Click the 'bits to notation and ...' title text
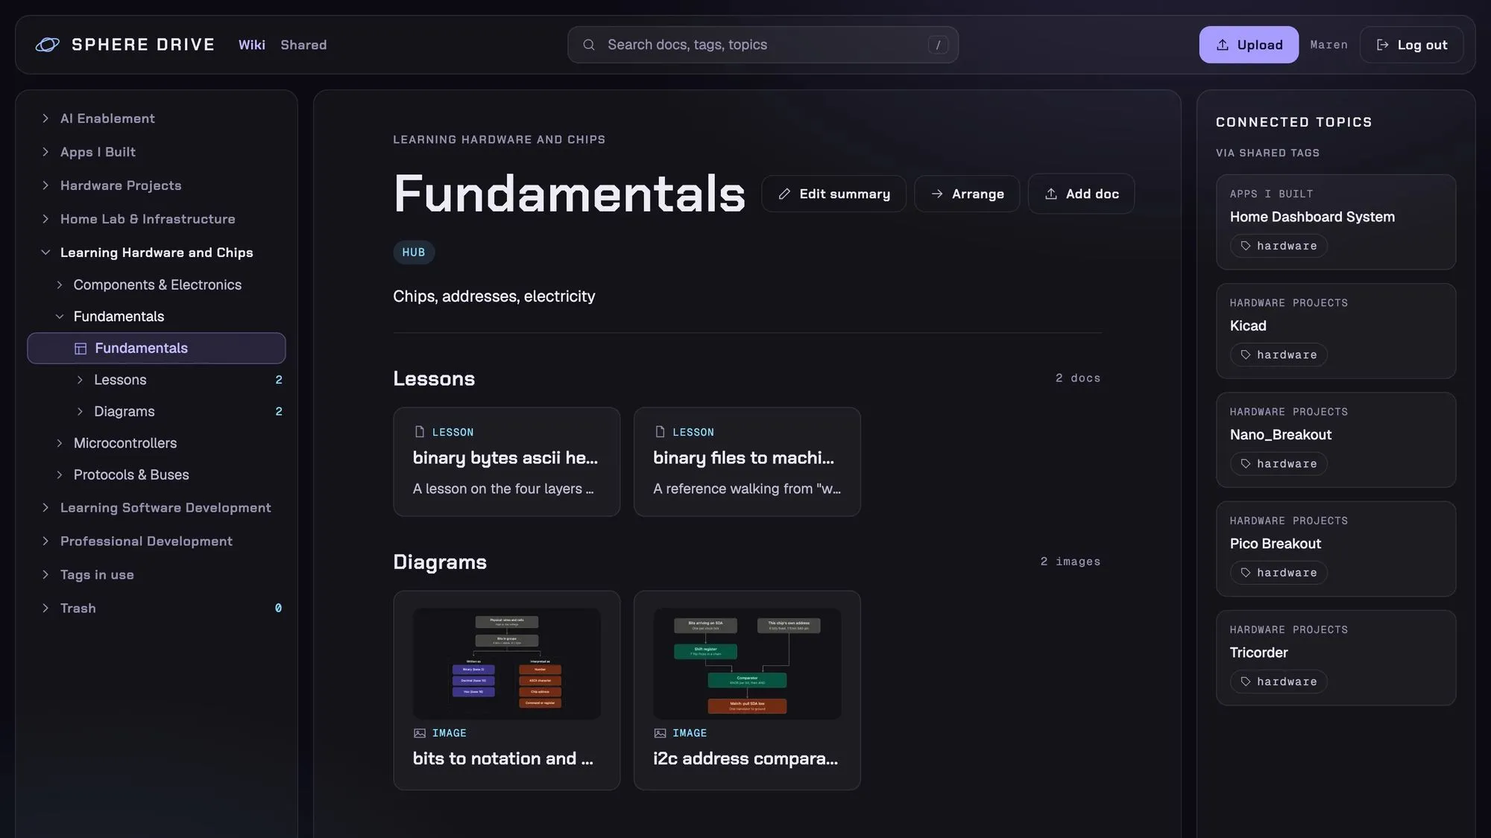 tap(503, 758)
